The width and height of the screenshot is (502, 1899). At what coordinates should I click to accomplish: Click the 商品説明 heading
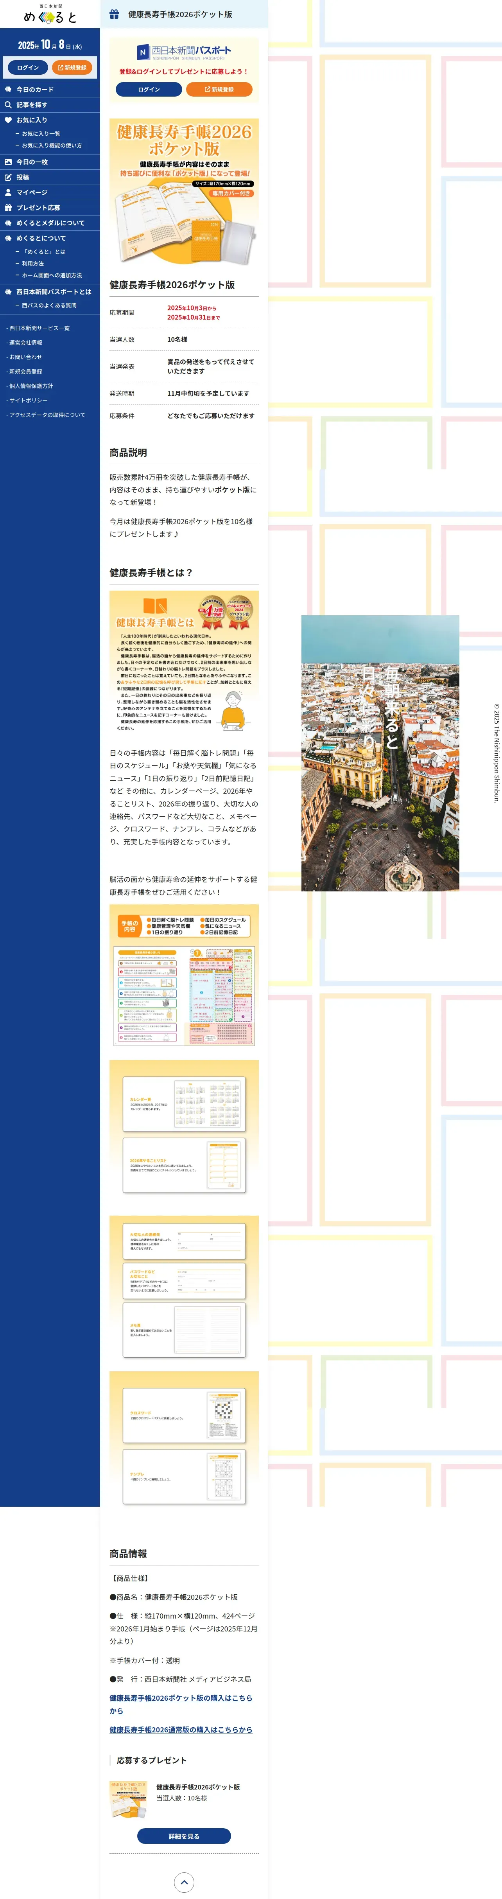pos(128,453)
